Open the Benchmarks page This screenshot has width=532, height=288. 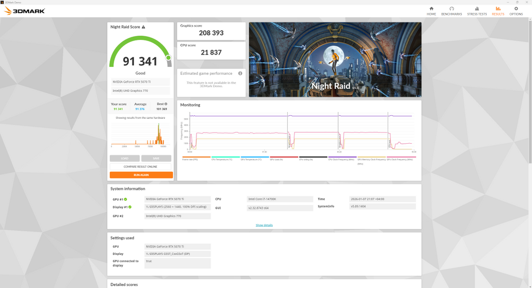pos(451,11)
